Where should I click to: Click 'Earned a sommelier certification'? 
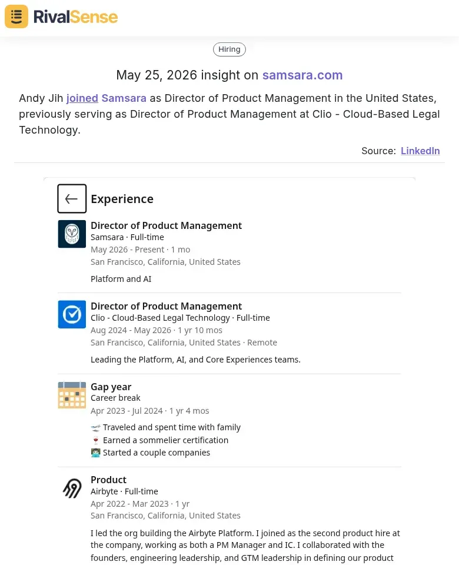(x=166, y=440)
